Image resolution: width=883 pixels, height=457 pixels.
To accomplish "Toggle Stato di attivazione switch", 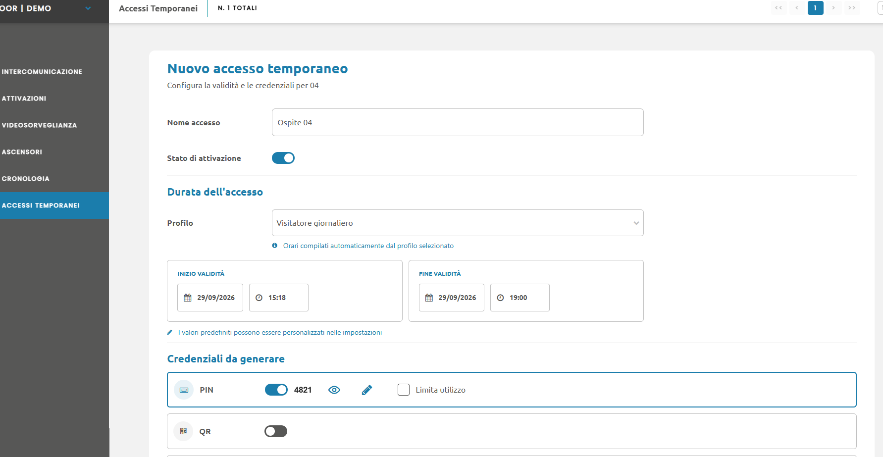I will point(283,158).
